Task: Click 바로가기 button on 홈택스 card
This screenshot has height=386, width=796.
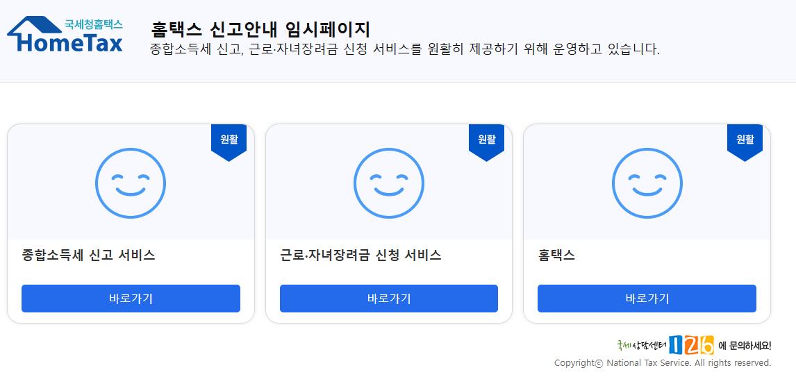Action: click(647, 299)
